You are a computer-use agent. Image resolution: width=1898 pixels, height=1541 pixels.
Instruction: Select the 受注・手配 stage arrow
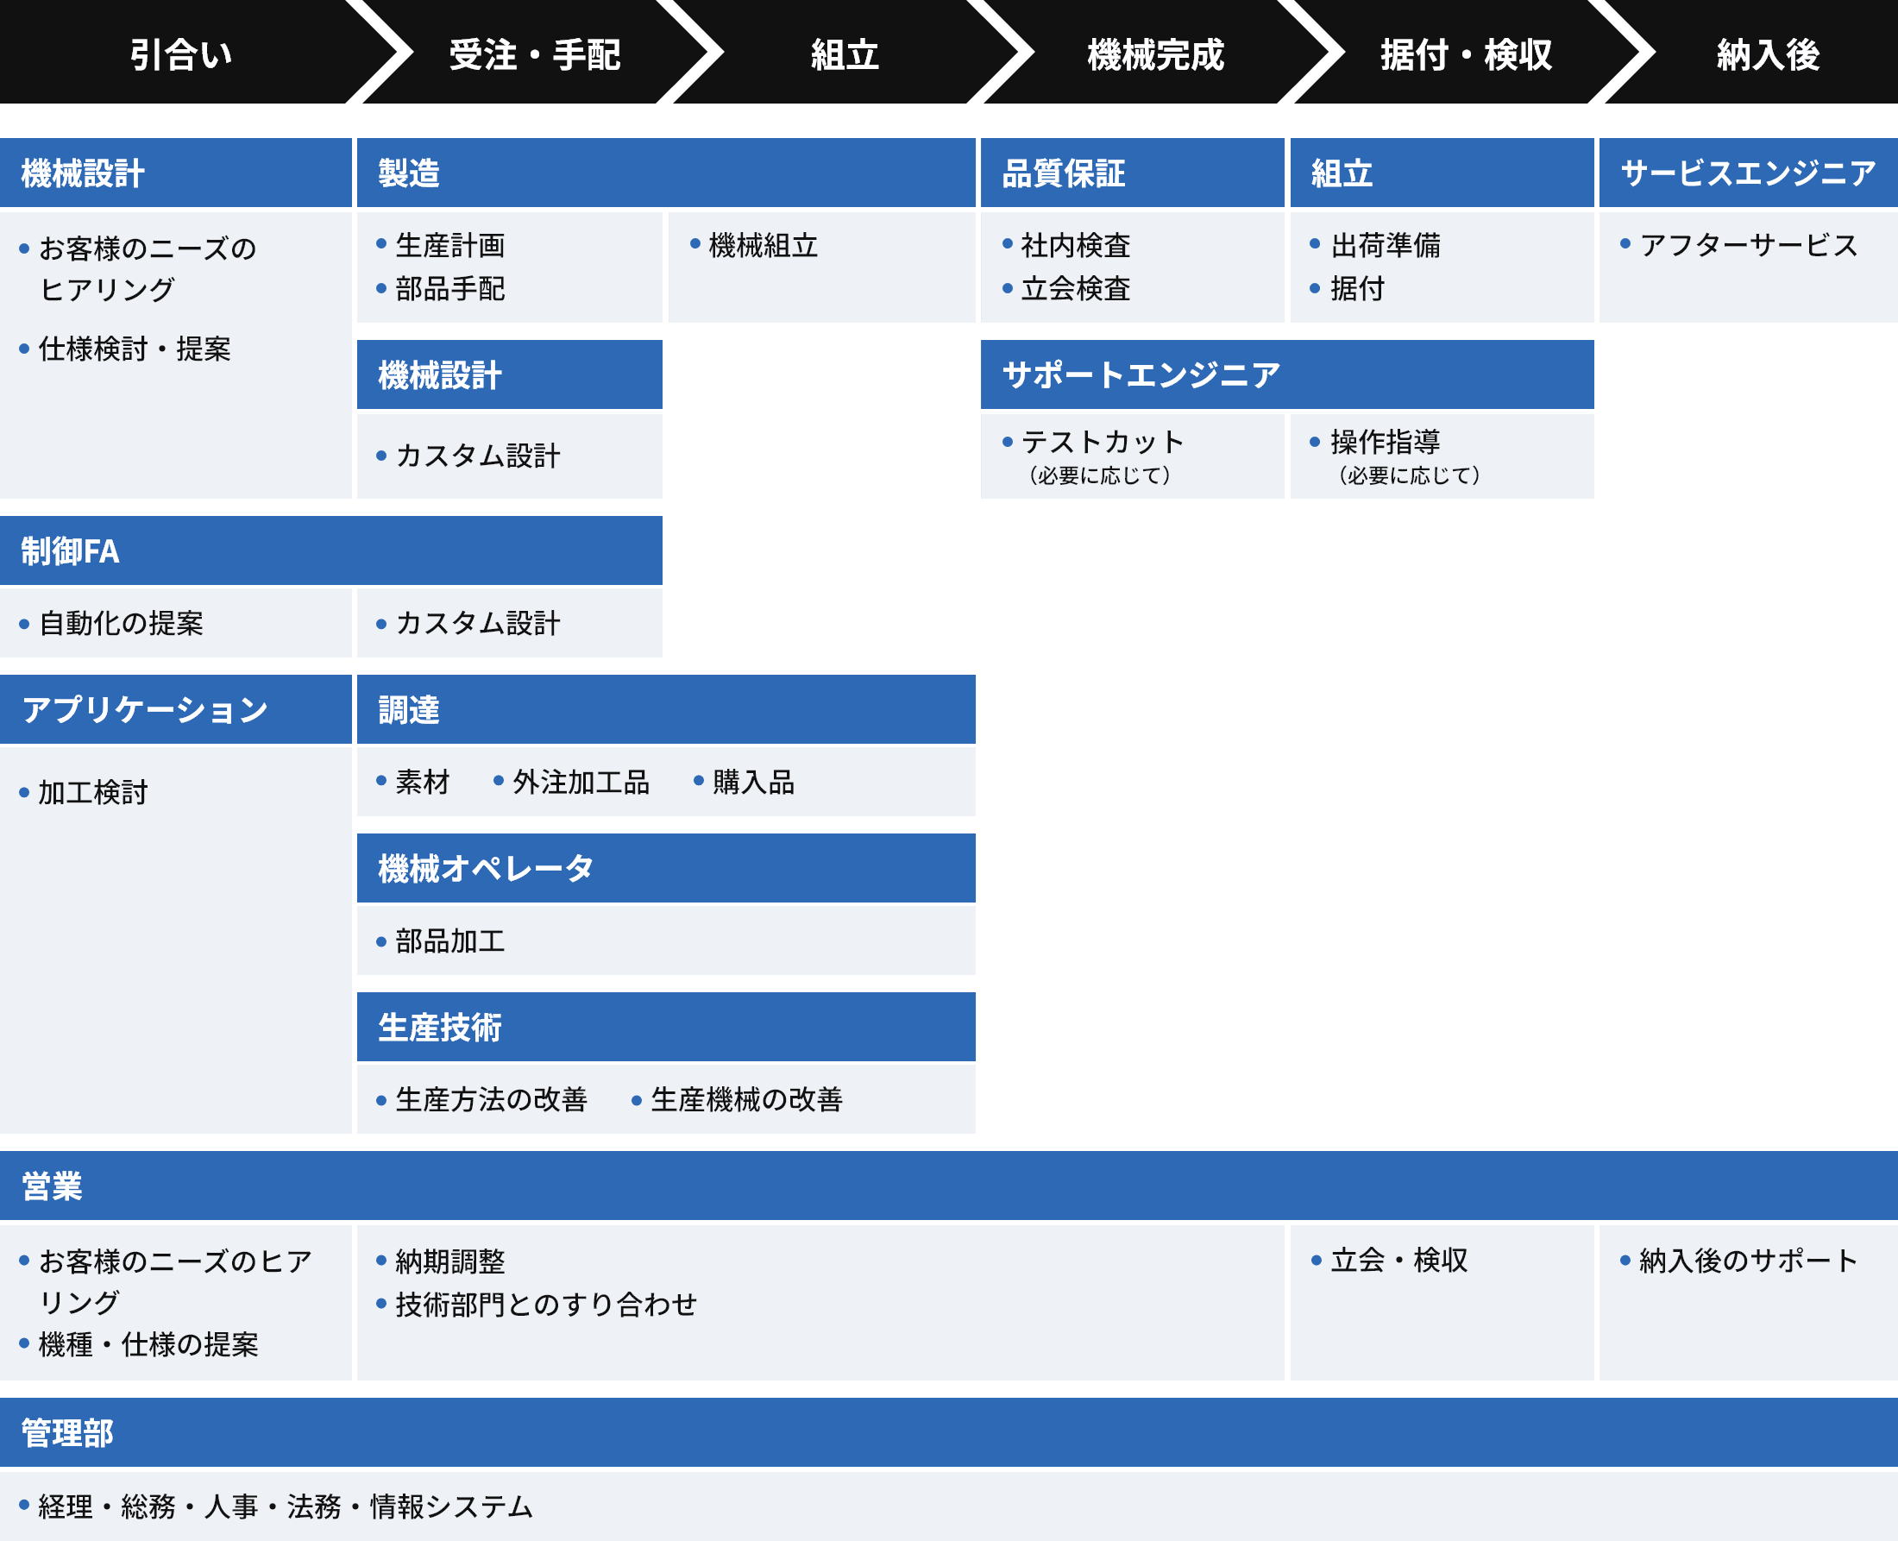coord(534,55)
